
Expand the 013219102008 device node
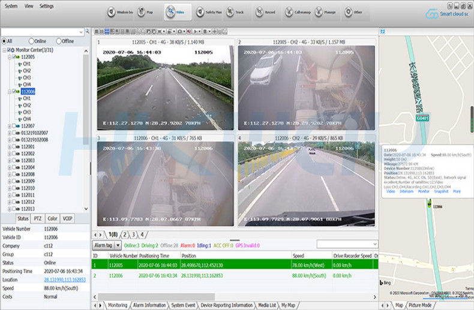tap(10, 140)
